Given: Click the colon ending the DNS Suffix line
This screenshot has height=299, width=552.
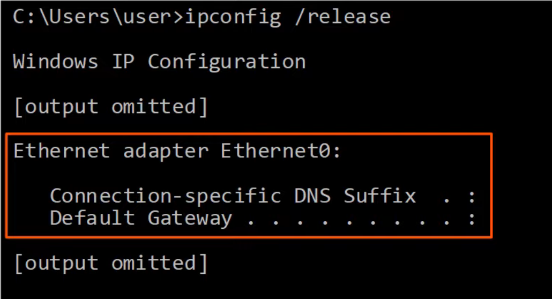Looking at the screenshot, I should [472, 196].
